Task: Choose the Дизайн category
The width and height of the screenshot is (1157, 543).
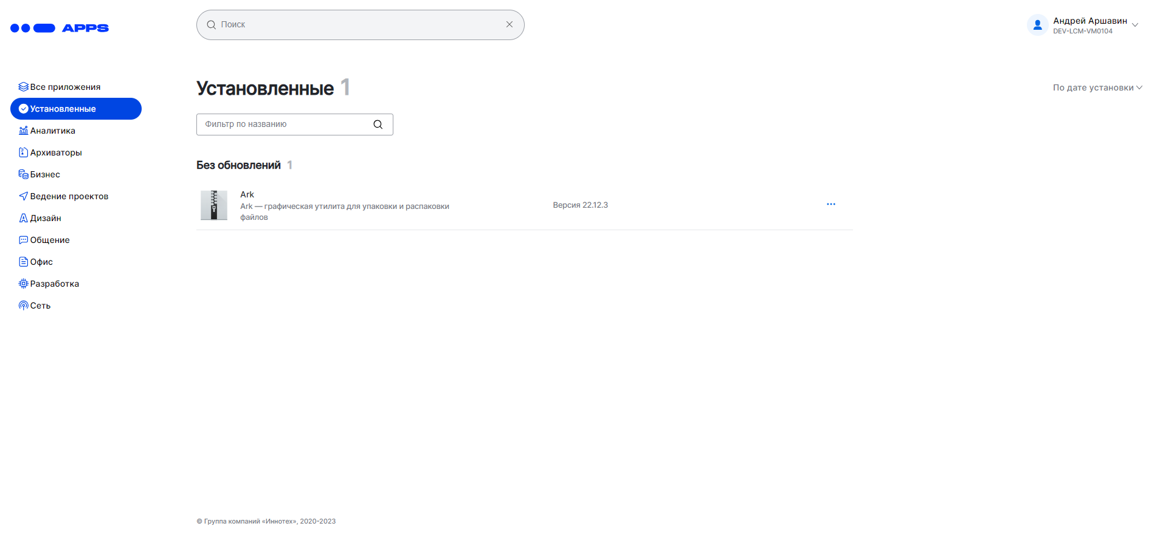Action: (x=46, y=218)
